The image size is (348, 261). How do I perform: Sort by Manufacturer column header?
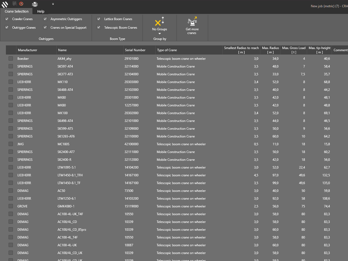point(36,50)
